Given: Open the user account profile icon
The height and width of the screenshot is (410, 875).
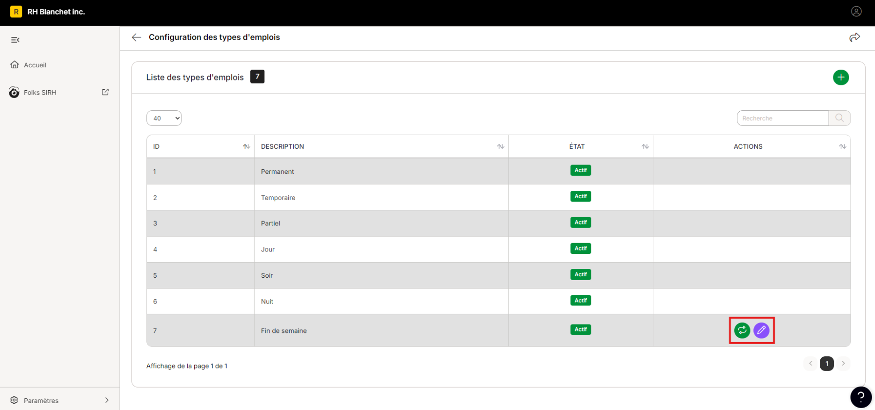Looking at the screenshot, I should click(x=856, y=12).
